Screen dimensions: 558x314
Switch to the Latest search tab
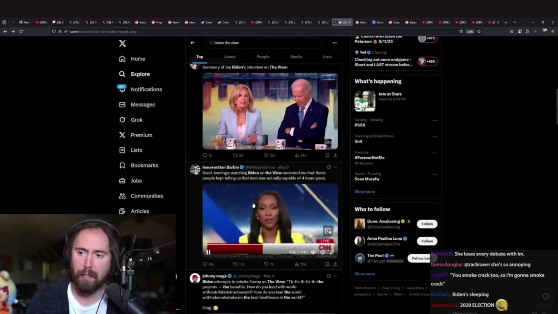pos(230,57)
